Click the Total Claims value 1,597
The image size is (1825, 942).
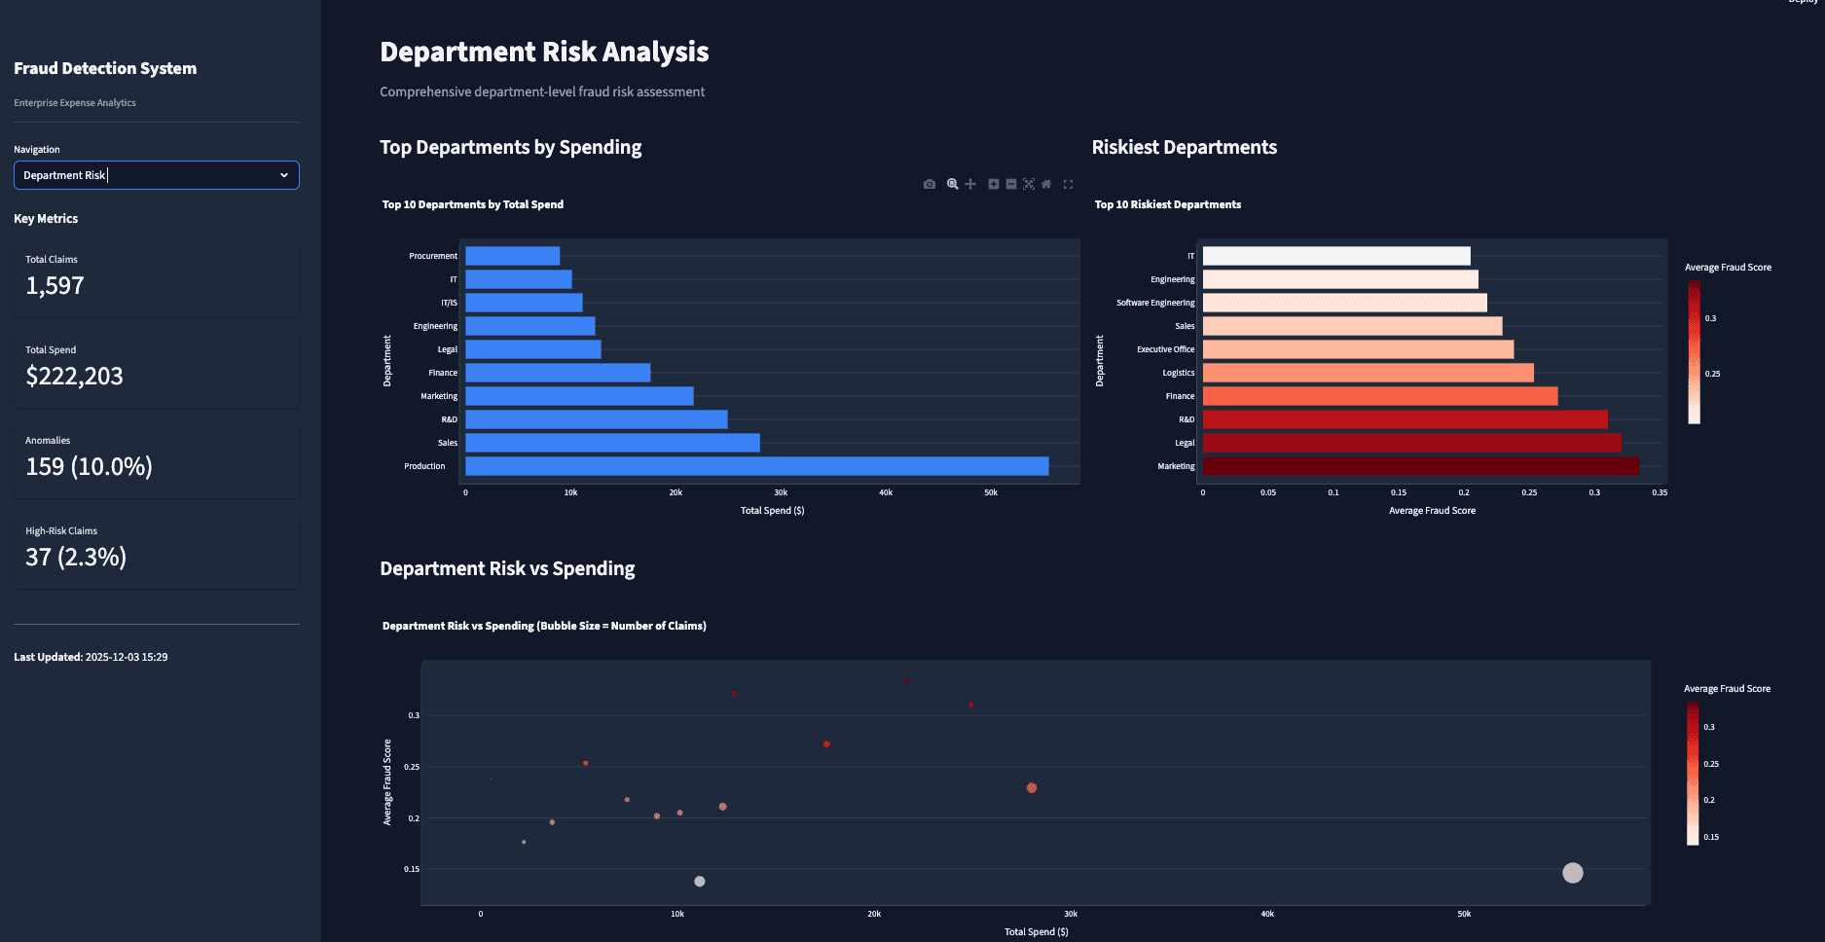pyautogui.click(x=55, y=285)
